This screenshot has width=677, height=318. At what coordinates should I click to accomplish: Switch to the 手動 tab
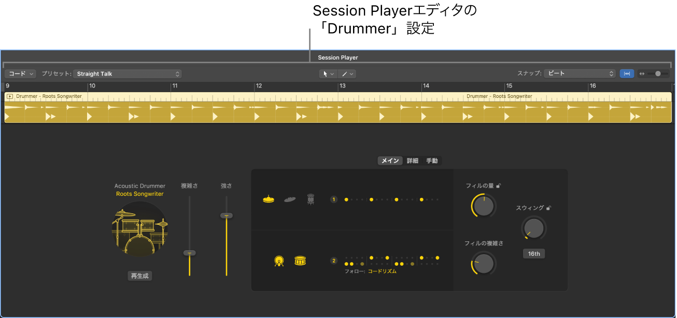(x=432, y=161)
